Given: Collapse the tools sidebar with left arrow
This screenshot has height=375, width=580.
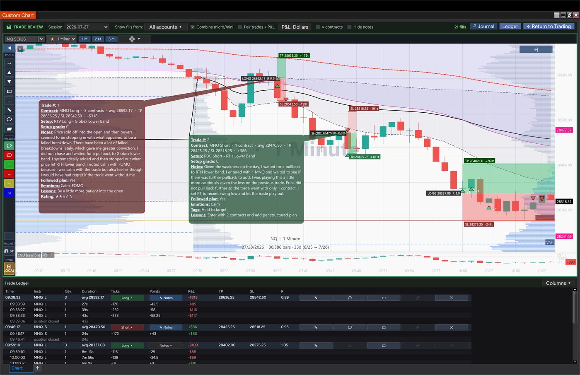Looking at the screenshot, I should [9, 48].
